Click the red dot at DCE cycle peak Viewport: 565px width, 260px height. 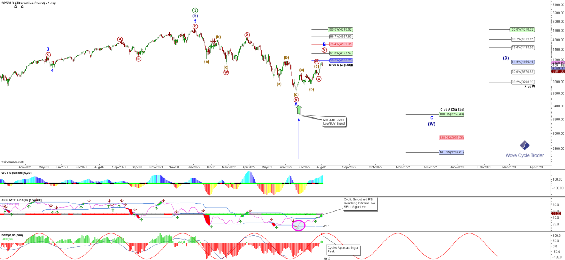pos(321,234)
